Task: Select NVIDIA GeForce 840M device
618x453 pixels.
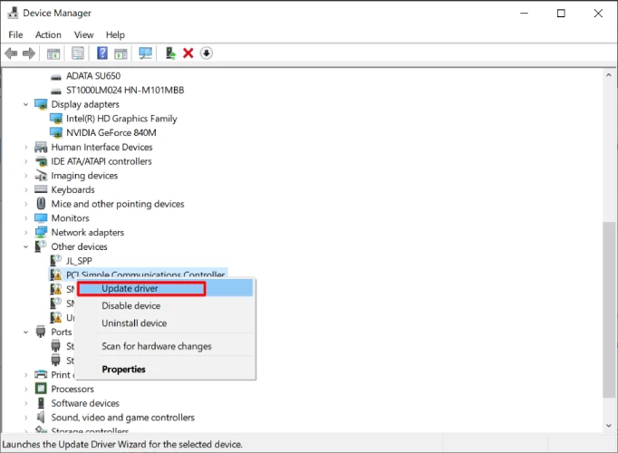Action: [111, 132]
